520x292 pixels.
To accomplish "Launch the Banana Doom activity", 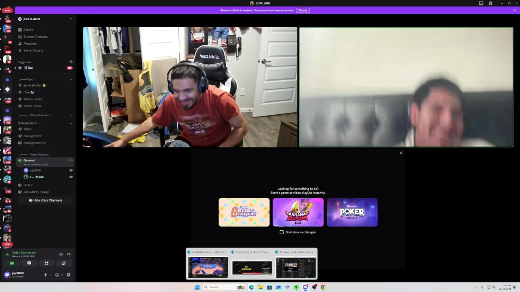I will pyautogui.click(x=298, y=212).
